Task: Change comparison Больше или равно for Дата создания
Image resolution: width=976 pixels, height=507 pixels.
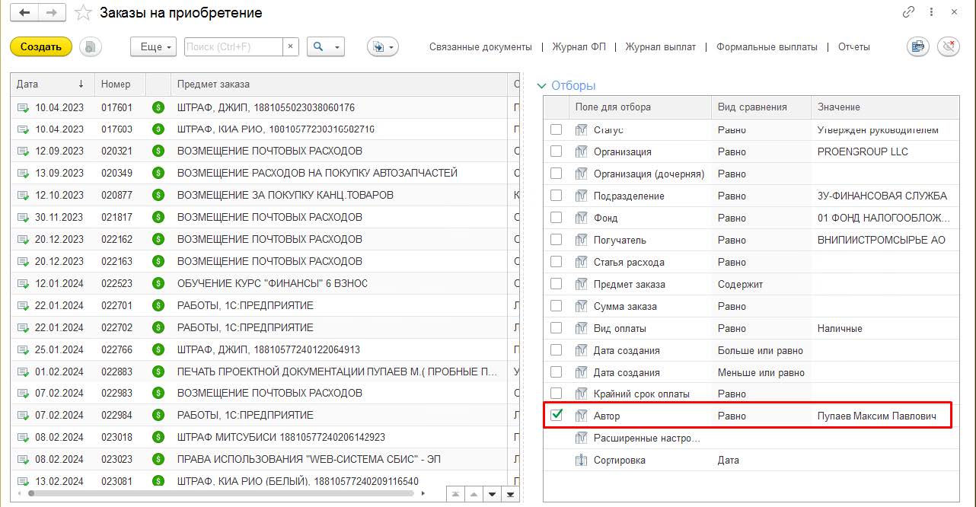Action: [x=761, y=350]
